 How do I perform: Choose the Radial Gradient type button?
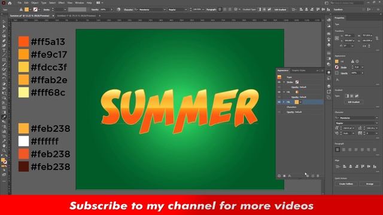(352, 96)
